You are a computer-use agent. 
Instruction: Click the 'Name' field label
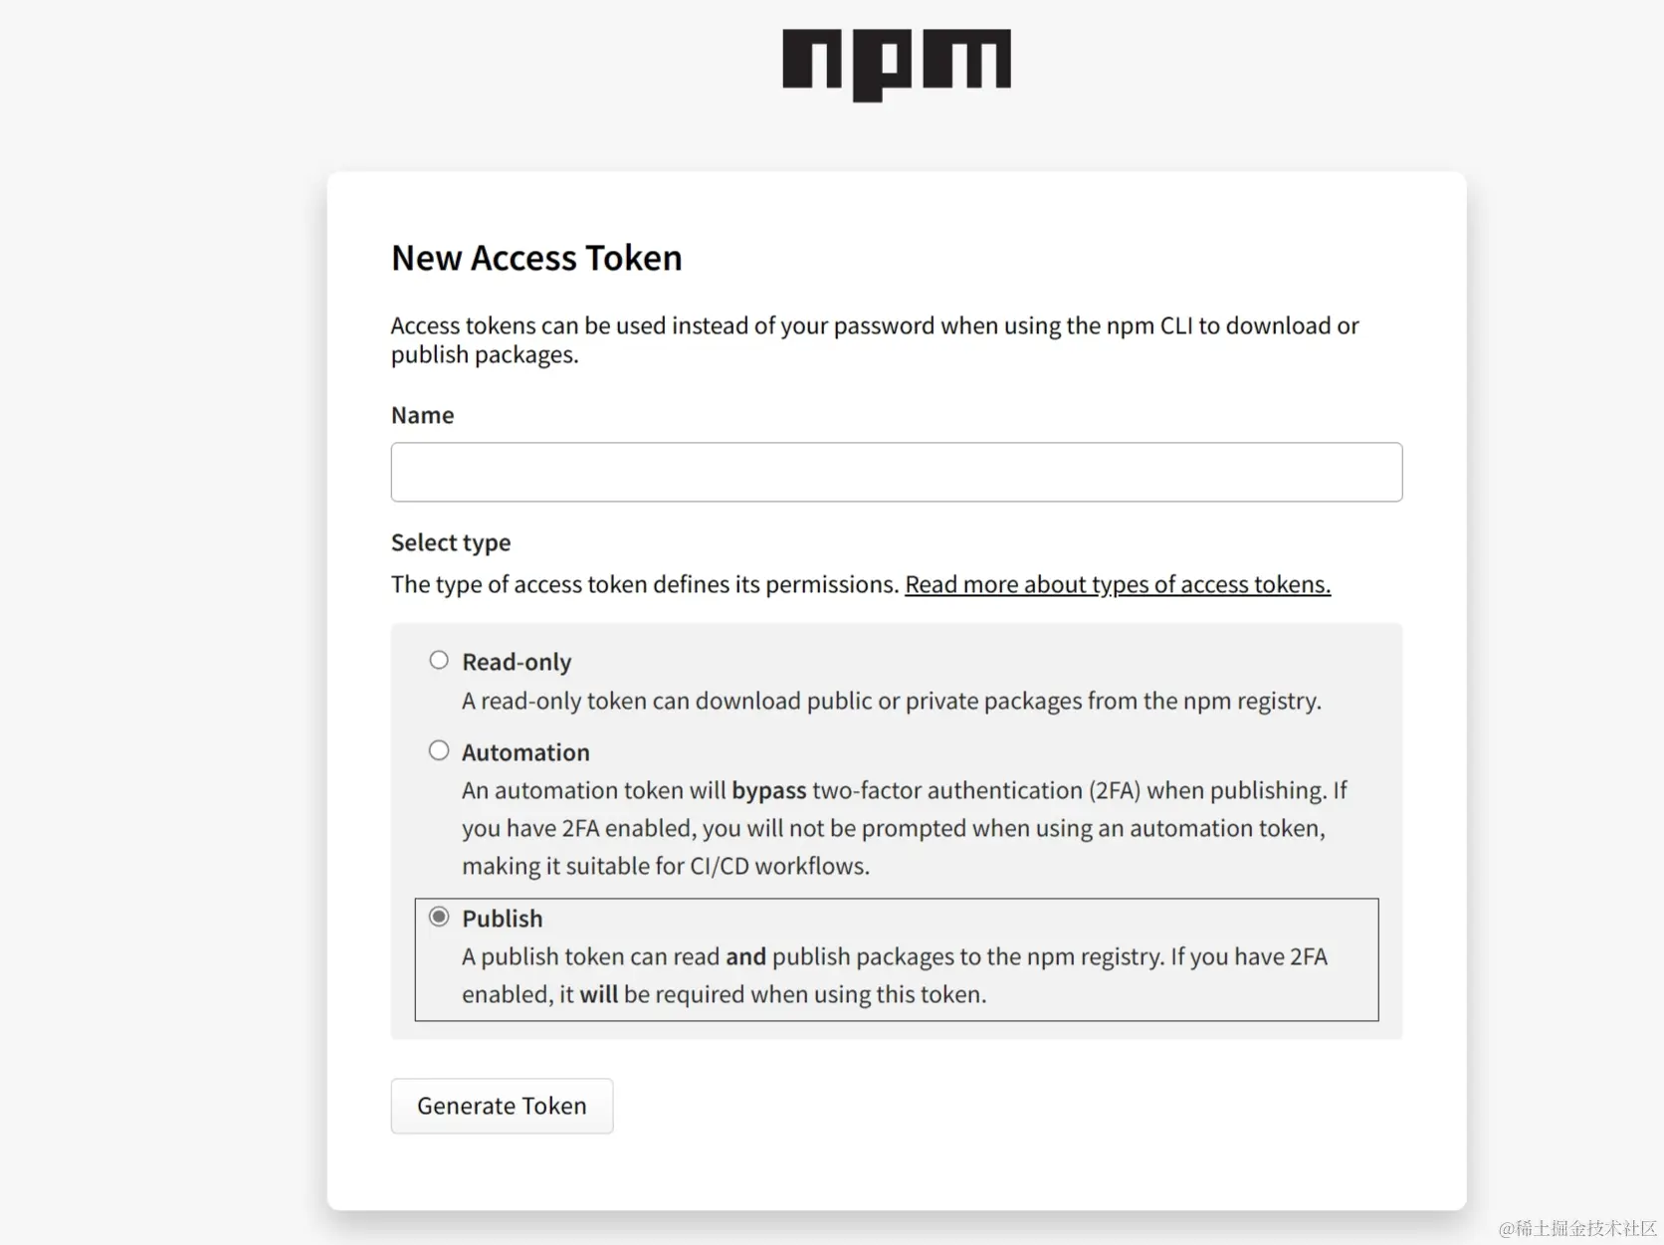coord(422,415)
